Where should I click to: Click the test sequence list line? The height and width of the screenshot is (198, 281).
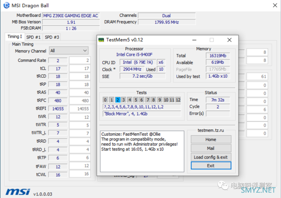click(142, 107)
